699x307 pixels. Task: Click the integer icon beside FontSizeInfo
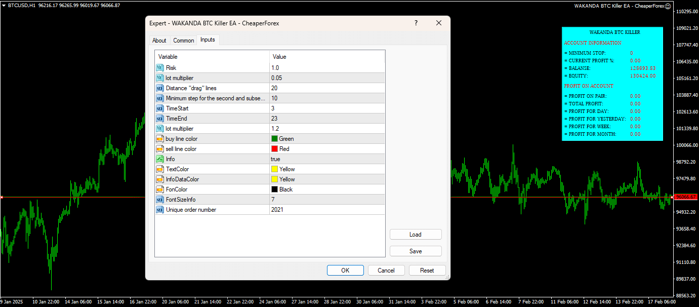pos(160,200)
